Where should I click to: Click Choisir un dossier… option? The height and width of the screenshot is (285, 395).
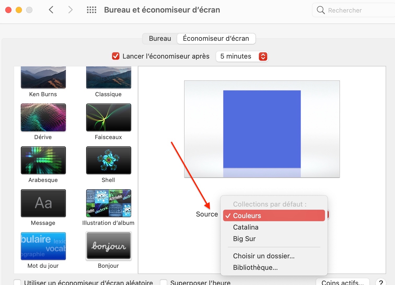[264, 256]
